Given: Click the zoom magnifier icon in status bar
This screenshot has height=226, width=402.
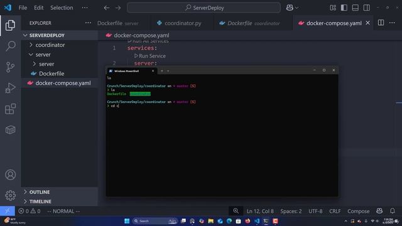Looking at the screenshot, I should pos(236,211).
